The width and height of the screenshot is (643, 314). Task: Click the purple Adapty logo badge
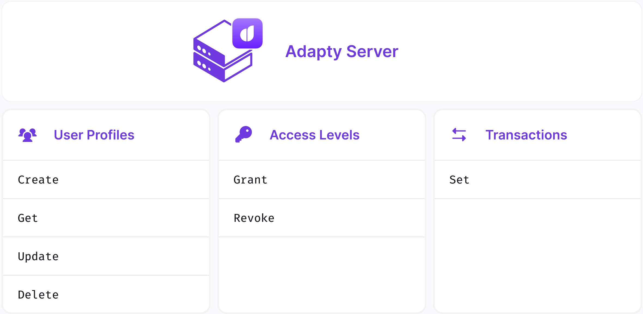click(247, 33)
